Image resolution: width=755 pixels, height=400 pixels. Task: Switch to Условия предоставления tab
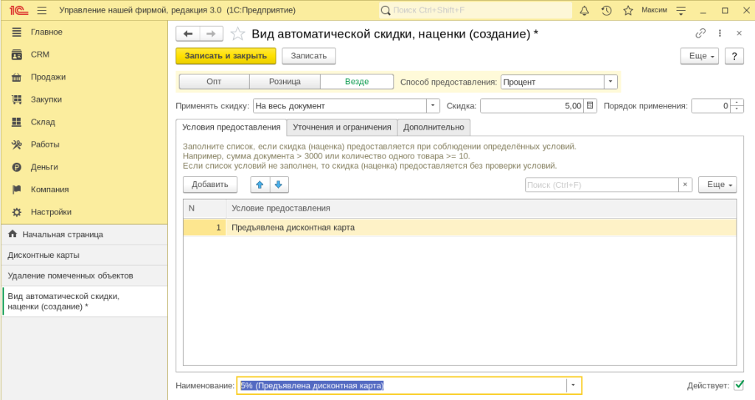231,127
